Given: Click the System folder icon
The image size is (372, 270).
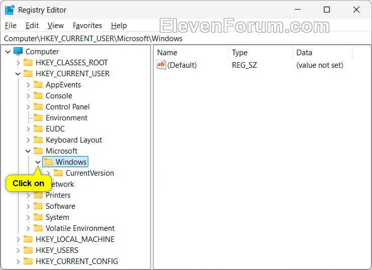Looking at the screenshot, I should pyautogui.click(x=38, y=217).
